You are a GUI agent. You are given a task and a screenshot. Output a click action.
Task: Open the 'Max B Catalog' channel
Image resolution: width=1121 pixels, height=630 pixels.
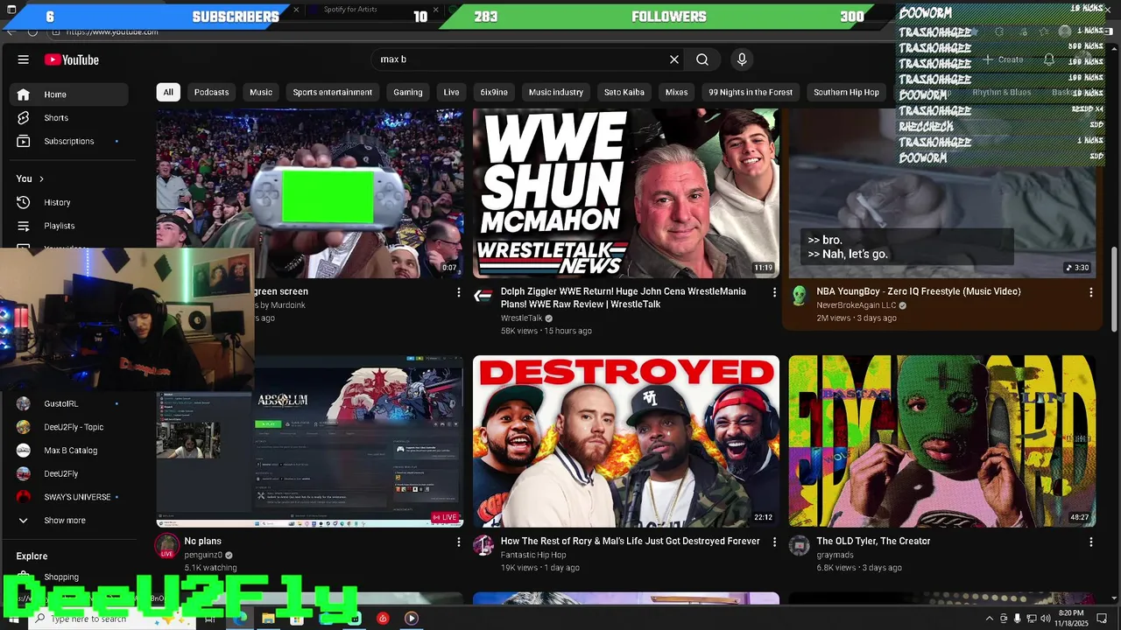tap(69, 451)
